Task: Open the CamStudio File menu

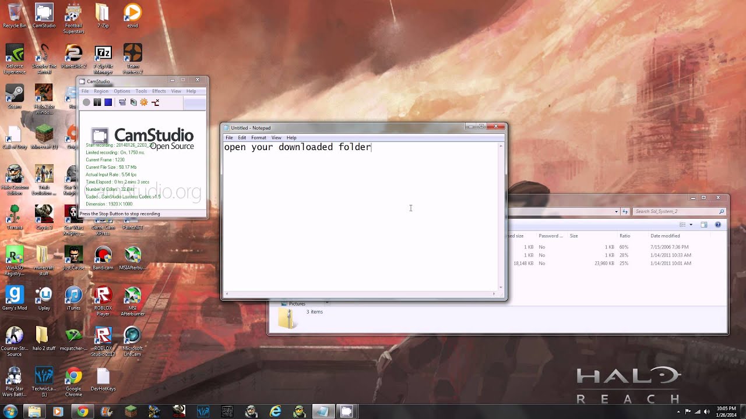Action: point(85,91)
